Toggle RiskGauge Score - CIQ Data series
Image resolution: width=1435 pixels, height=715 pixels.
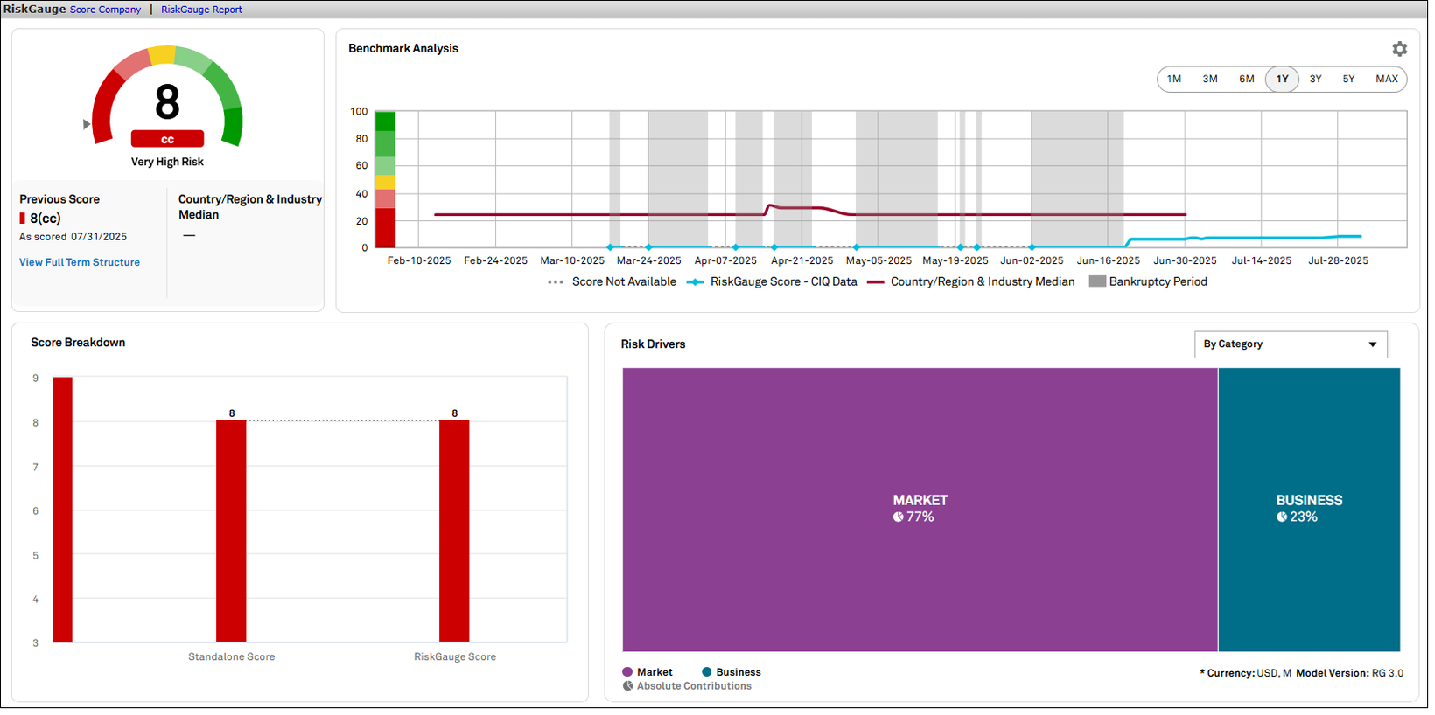(x=772, y=281)
